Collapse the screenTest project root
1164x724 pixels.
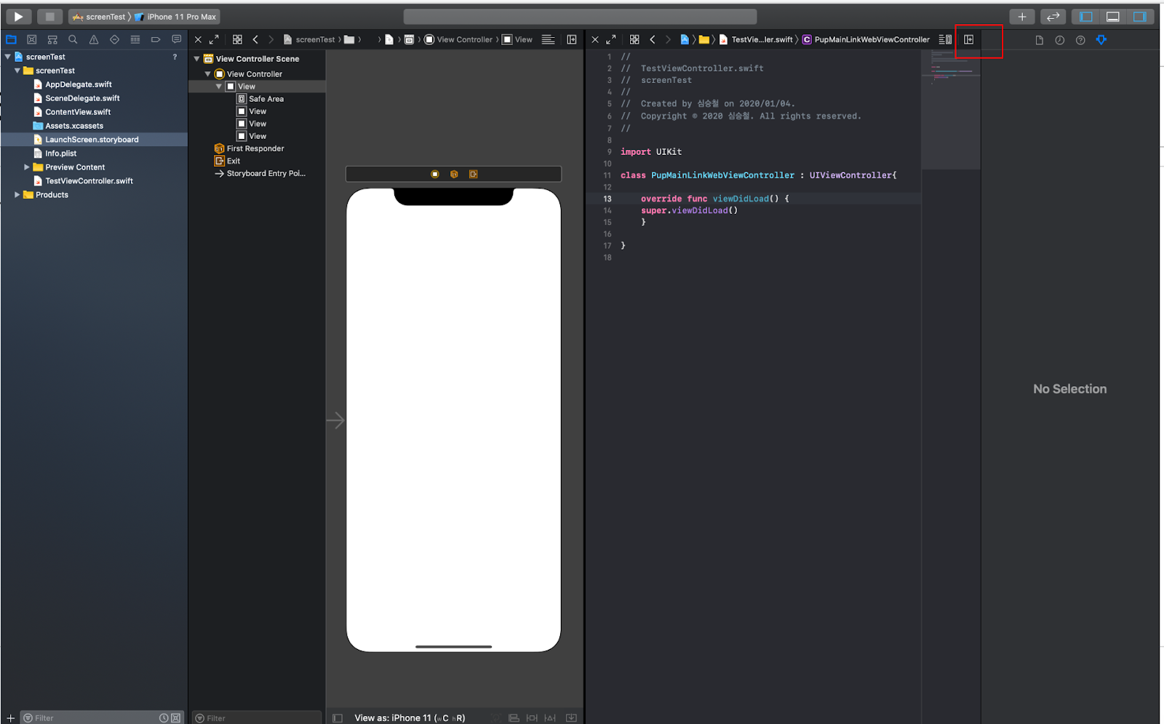click(8, 56)
